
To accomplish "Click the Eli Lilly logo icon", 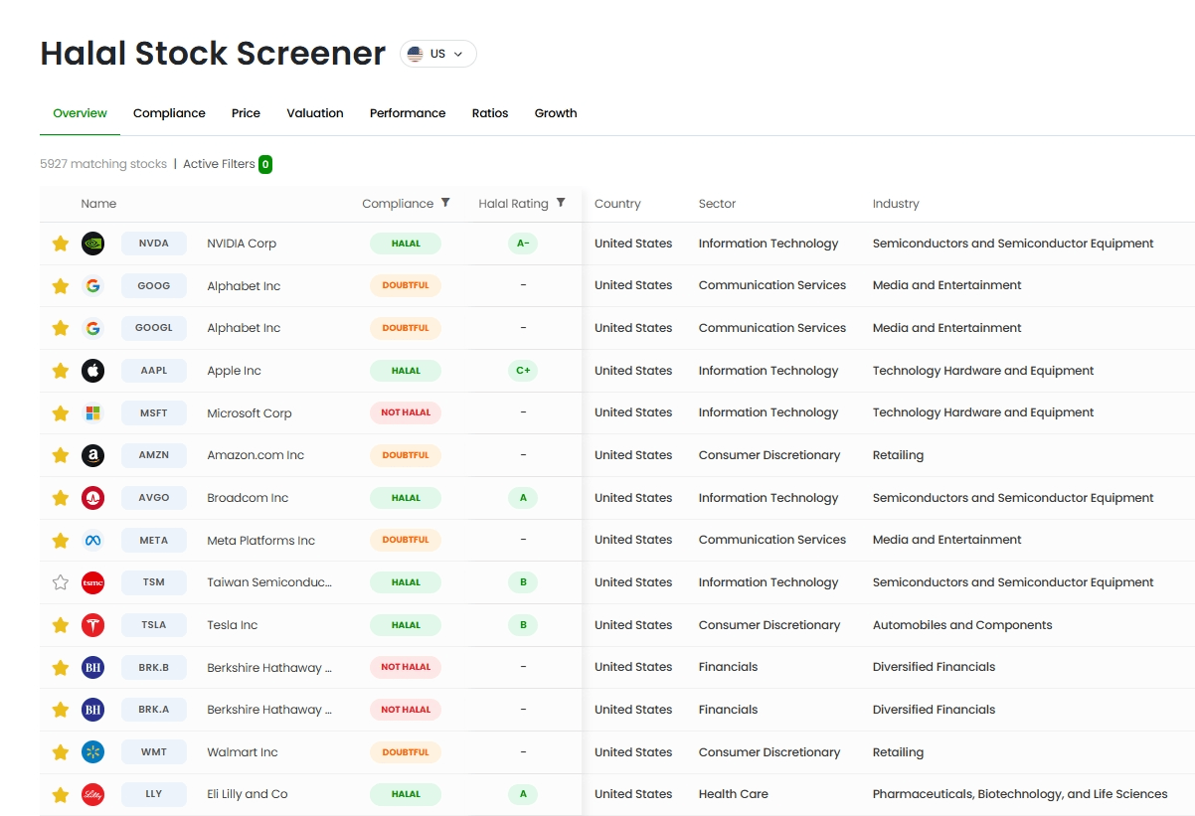I will pos(92,794).
